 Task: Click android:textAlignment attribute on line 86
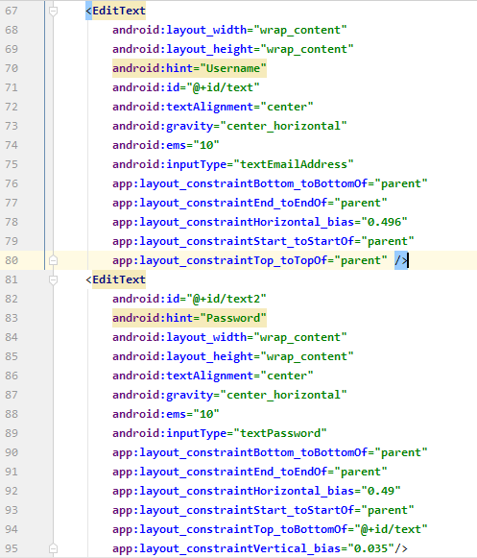(x=182, y=376)
